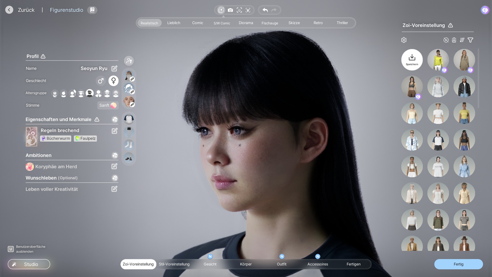Image resolution: width=492 pixels, height=277 pixels.
Task: Switch to the Gesicht tab
Action: [210, 264]
